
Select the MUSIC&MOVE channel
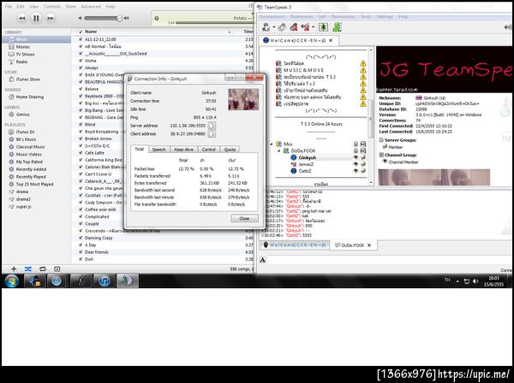pyautogui.click(x=303, y=70)
